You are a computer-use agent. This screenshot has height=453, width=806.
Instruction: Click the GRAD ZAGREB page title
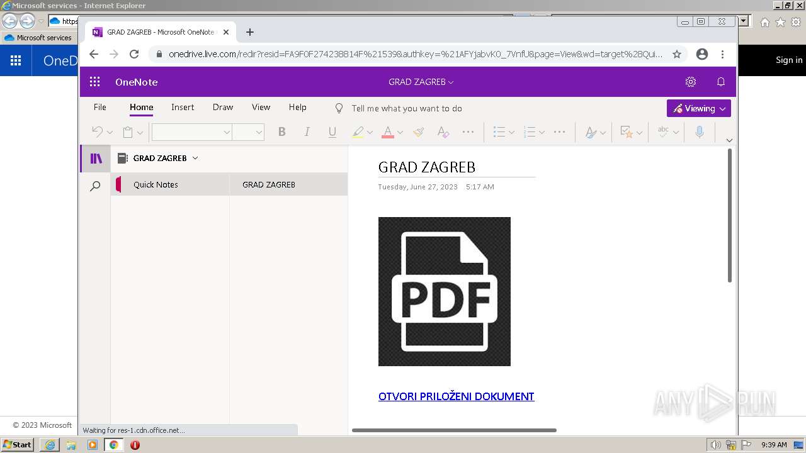pyautogui.click(x=426, y=167)
